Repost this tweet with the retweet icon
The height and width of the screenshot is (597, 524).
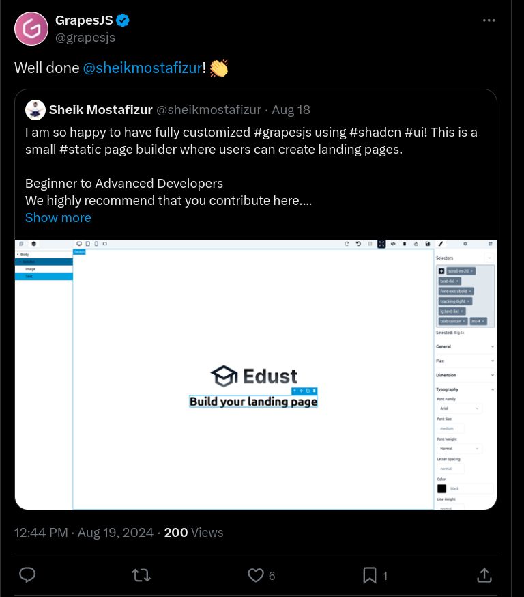(141, 575)
